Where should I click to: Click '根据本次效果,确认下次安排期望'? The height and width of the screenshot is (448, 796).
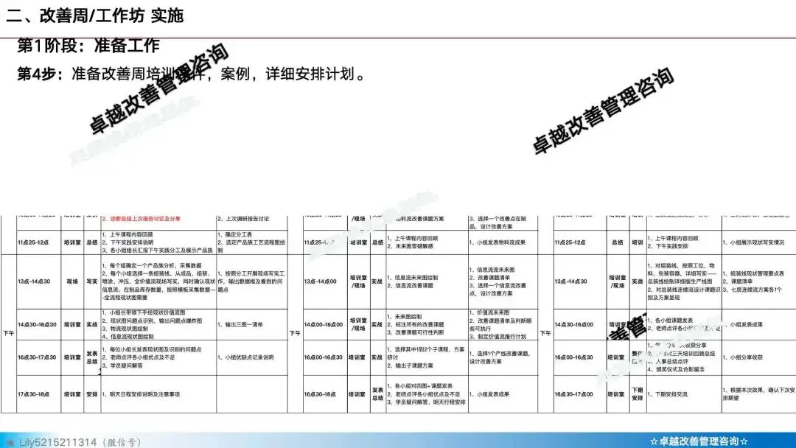758,394
